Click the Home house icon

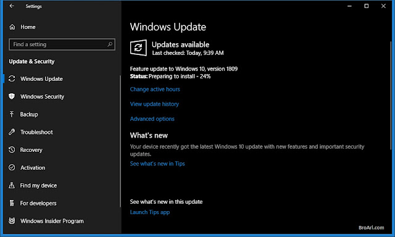(x=12, y=27)
